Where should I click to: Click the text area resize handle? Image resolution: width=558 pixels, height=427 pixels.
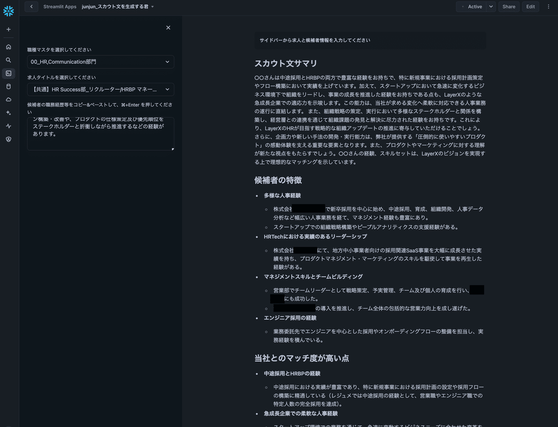click(x=173, y=149)
